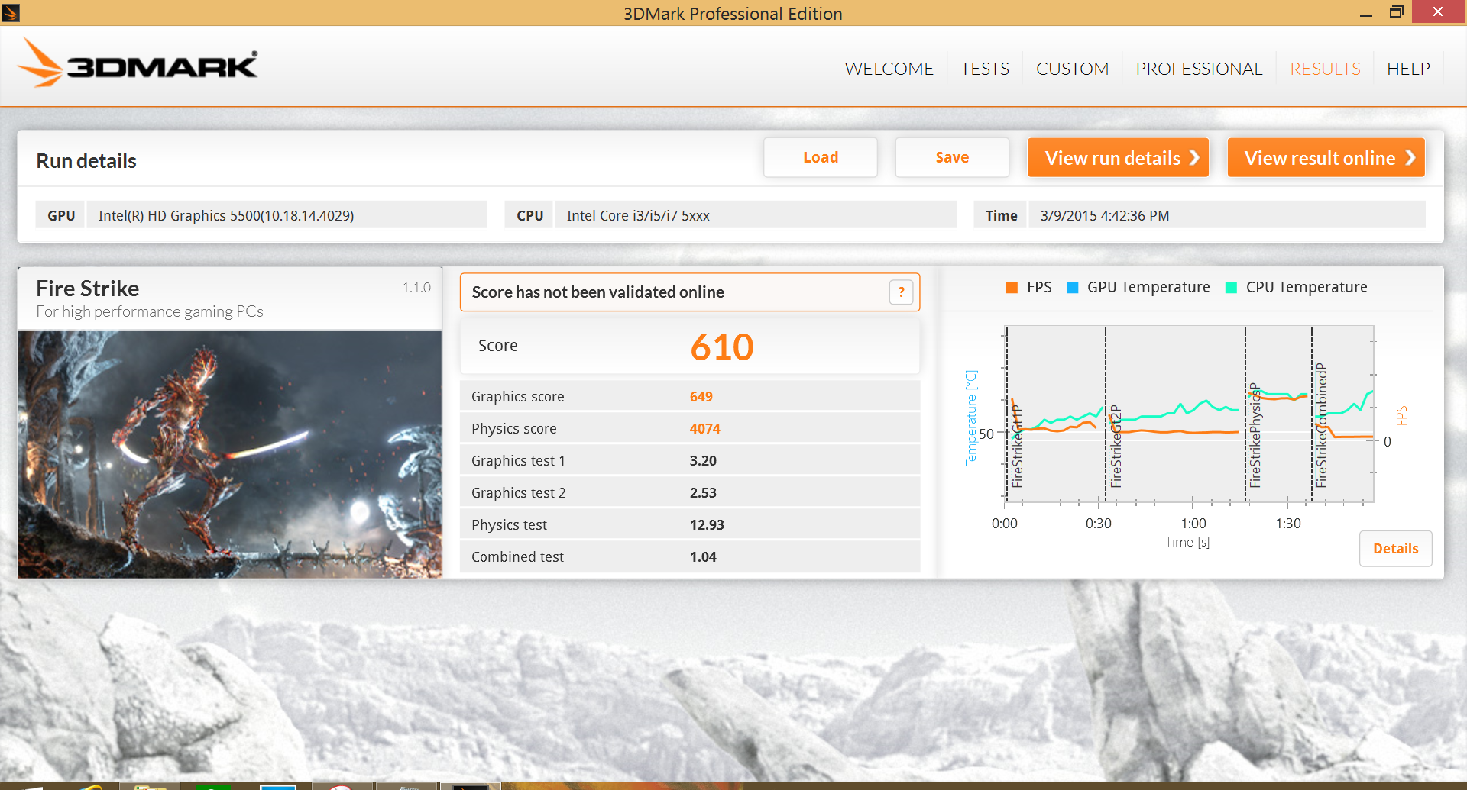Toggle the CPU Temperature legend swatch
This screenshot has height=790, width=1467.
tap(1231, 288)
